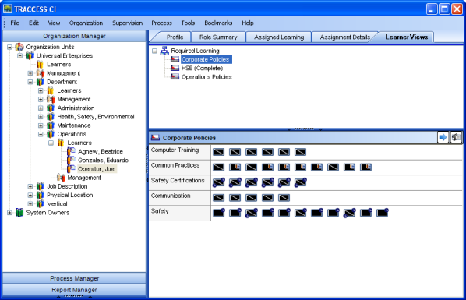Select Vertical in the organization tree
The image size is (466, 300).
point(57,203)
